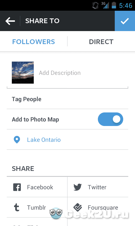Disable the Add to Photo Map switch
Image resolution: width=135 pixels, height=226 pixels.
point(111,119)
